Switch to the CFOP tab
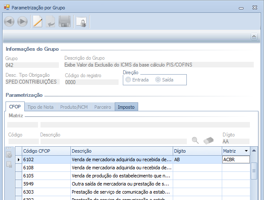This screenshot has height=200, width=264. (15, 107)
